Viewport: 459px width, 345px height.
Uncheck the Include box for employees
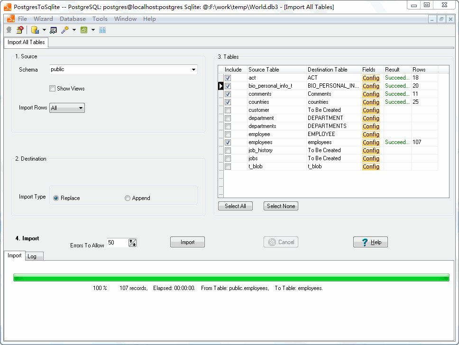[228, 142]
